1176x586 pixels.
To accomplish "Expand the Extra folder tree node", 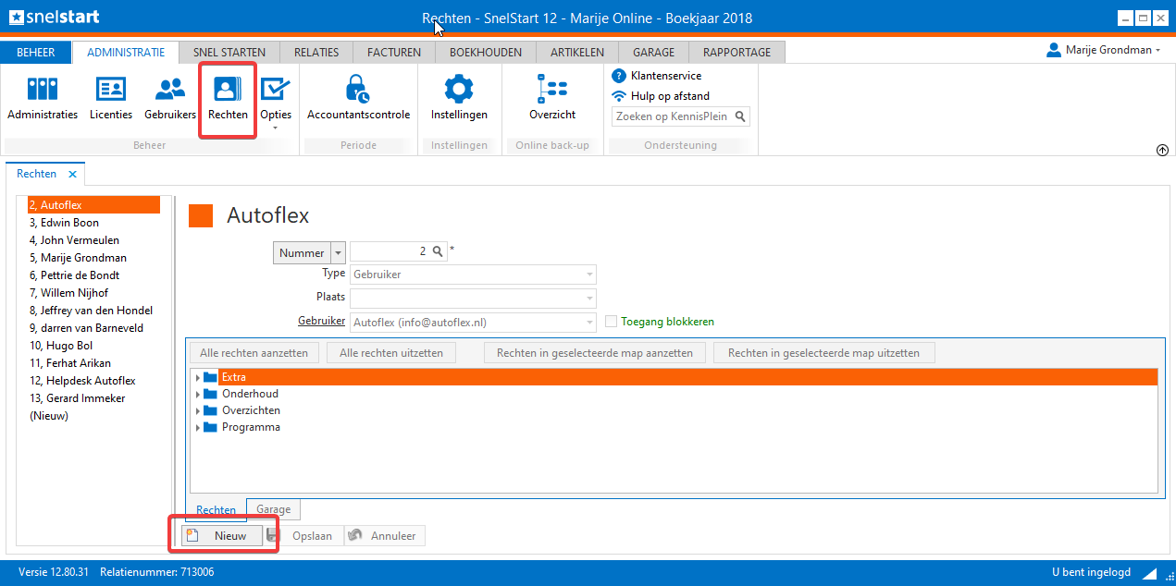I will (197, 377).
